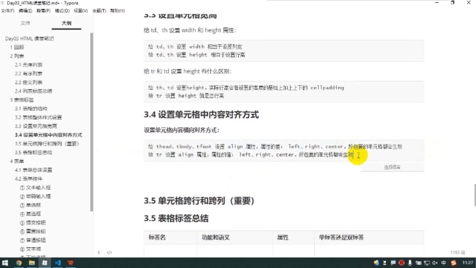Switch to the 文件 sidebar tab
Image resolution: width=476 pixels, height=268 pixels.
25,23
